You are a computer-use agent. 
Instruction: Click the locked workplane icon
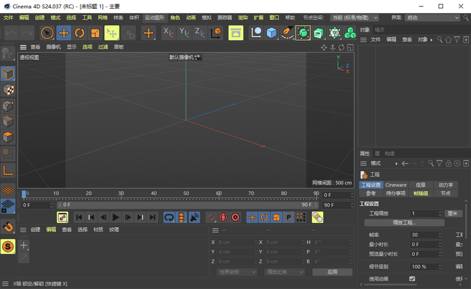point(8,206)
